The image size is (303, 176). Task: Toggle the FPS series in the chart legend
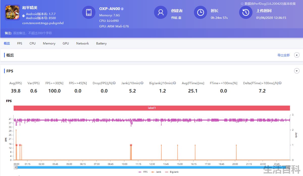click(x=143, y=172)
